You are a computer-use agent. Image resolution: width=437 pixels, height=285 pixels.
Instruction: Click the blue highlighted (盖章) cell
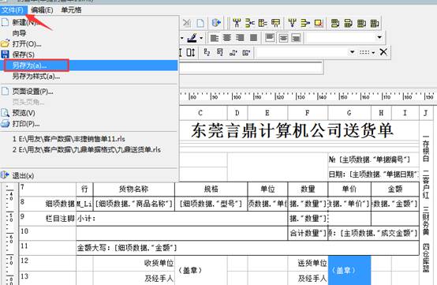click(x=349, y=271)
